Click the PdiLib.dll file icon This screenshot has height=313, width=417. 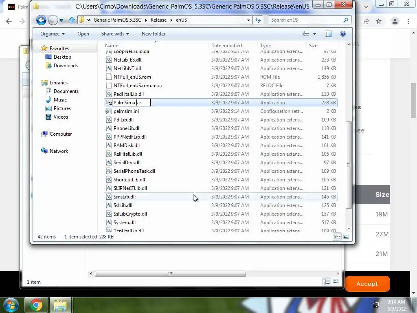[108, 120]
